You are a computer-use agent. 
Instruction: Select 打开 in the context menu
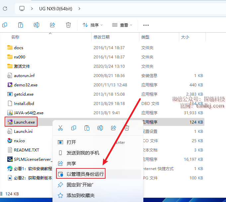(x=71, y=142)
